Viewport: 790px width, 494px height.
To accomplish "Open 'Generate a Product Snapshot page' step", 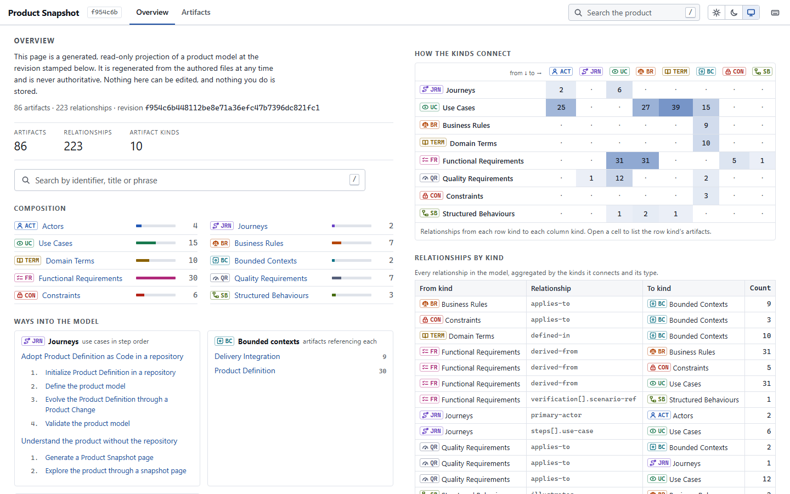I will (x=99, y=457).
